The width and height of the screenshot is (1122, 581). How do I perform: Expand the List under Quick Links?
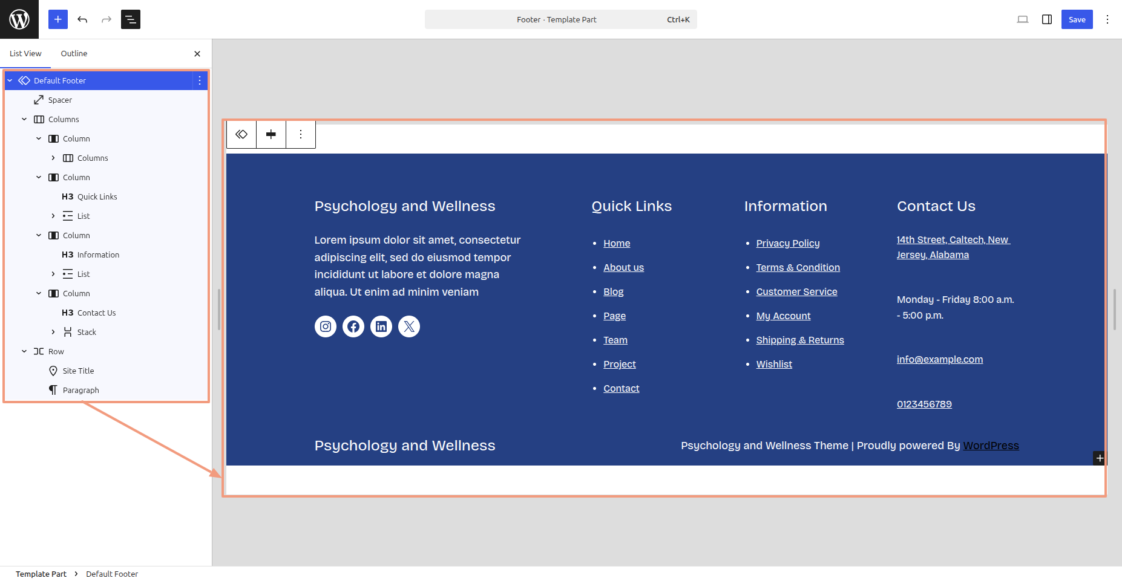click(x=53, y=216)
